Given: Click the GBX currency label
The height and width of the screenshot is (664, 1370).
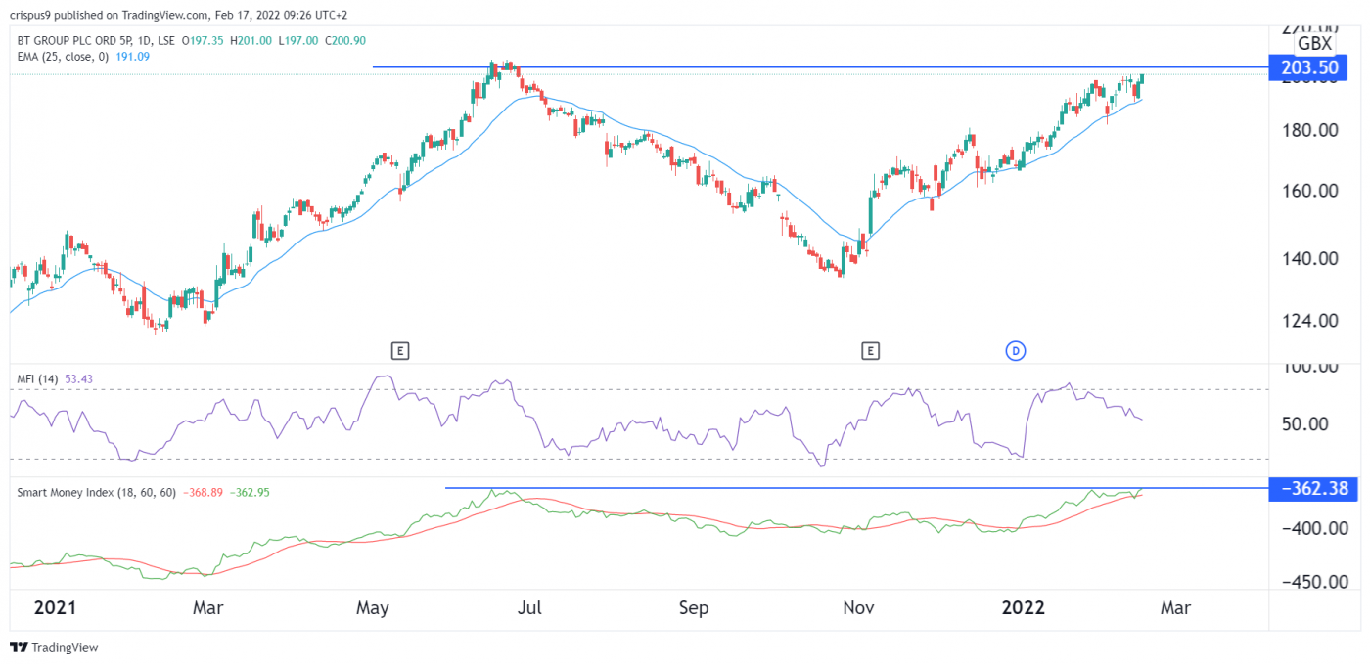Looking at the screenshot, I should [x=1314, y=44].
